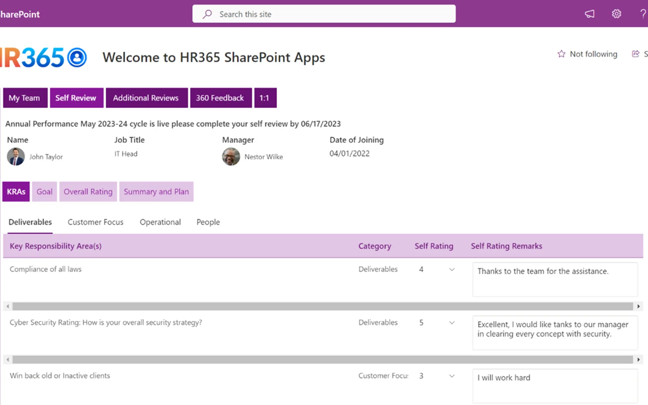648x405 pixels.
Task: Click Nestor Wilke's profile photo
Action: (x=231, y=157)
